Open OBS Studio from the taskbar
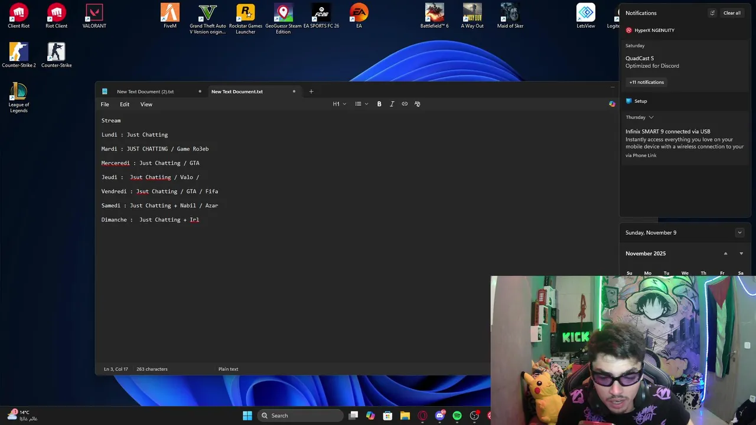Image resolution: width=756 pixels, height=425 pixels. point(474,416)
